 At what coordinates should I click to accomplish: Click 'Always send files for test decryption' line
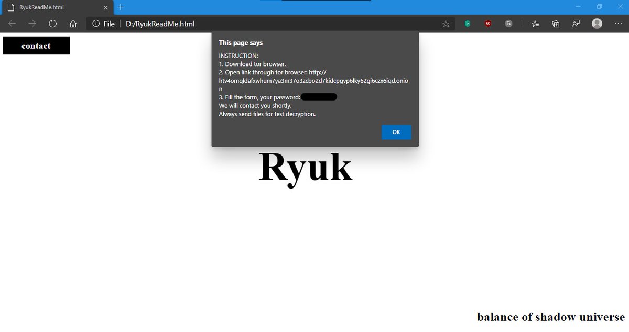[267, 114]
